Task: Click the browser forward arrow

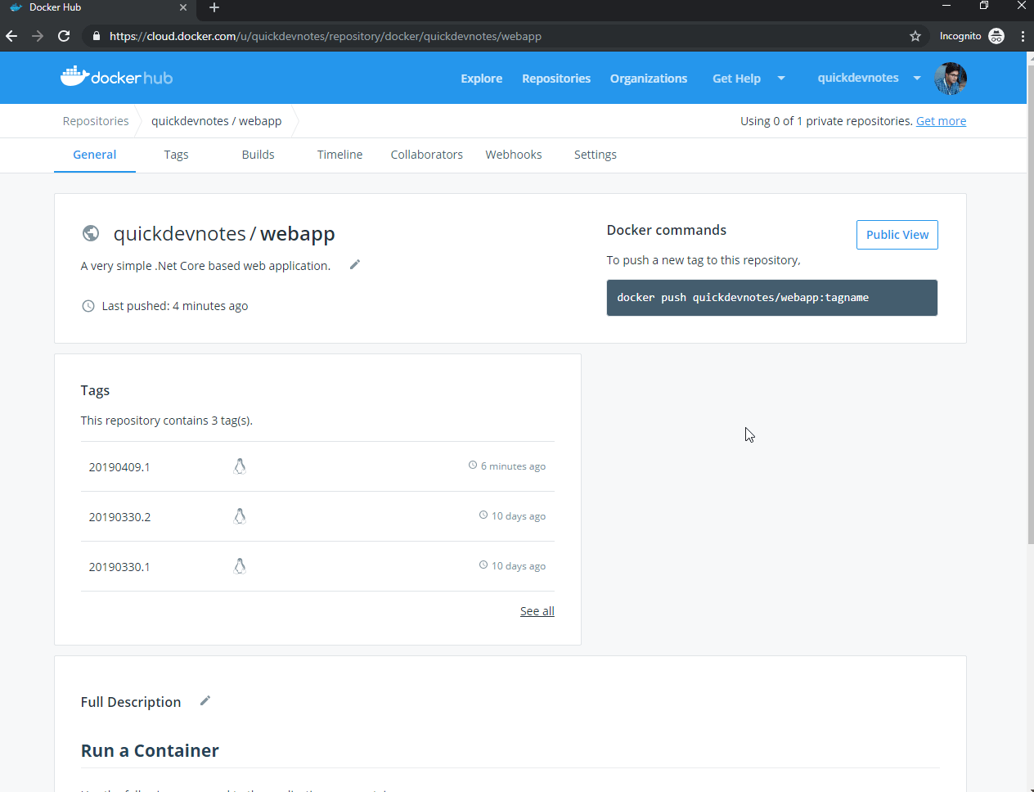Action: click(x=38, y=36)
